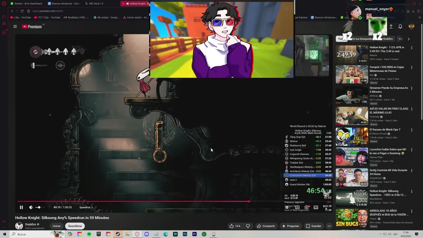Click the Unirse button
Image resolution: width=423 pixels, height=238 pixels.
tap(57, 226)
